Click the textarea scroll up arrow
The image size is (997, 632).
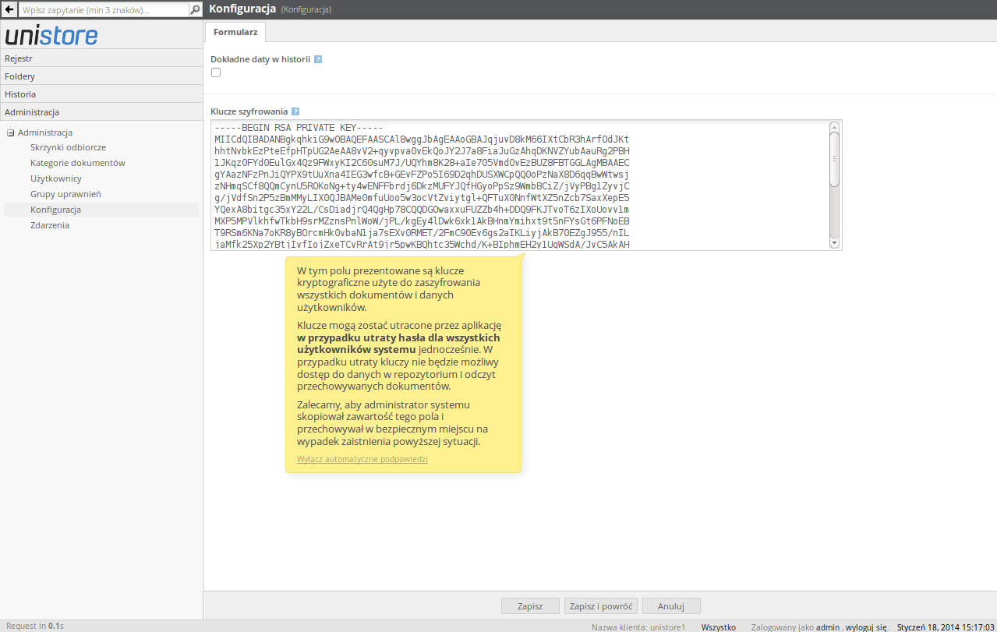(834, 126)
